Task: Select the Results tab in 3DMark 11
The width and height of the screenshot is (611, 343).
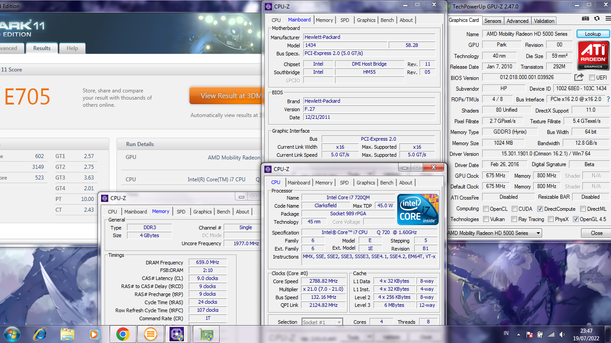Action: 42,48
